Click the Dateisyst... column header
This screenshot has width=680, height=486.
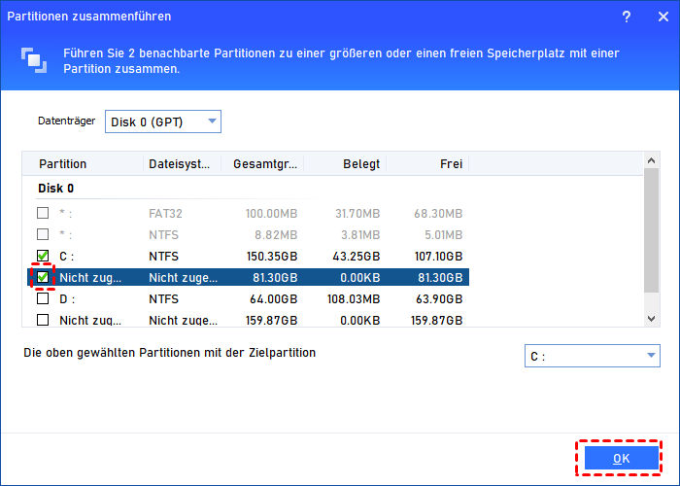pyautogui.click(x=179, y=164)
